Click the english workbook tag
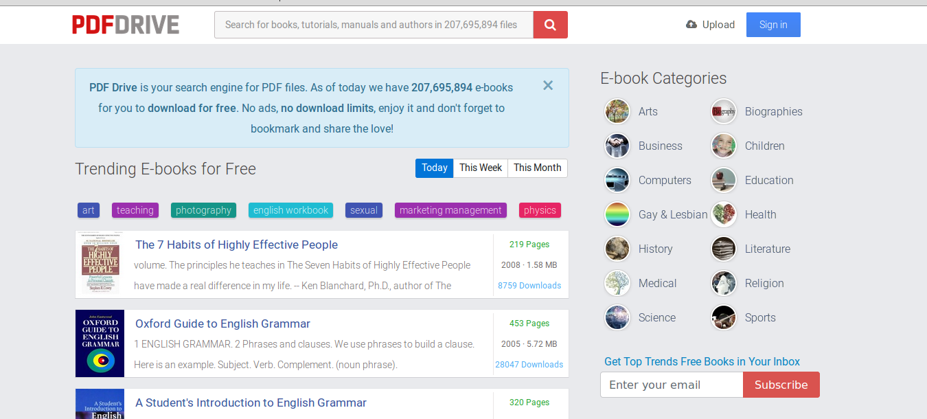The image size is (927, 419). pos(291,210)
